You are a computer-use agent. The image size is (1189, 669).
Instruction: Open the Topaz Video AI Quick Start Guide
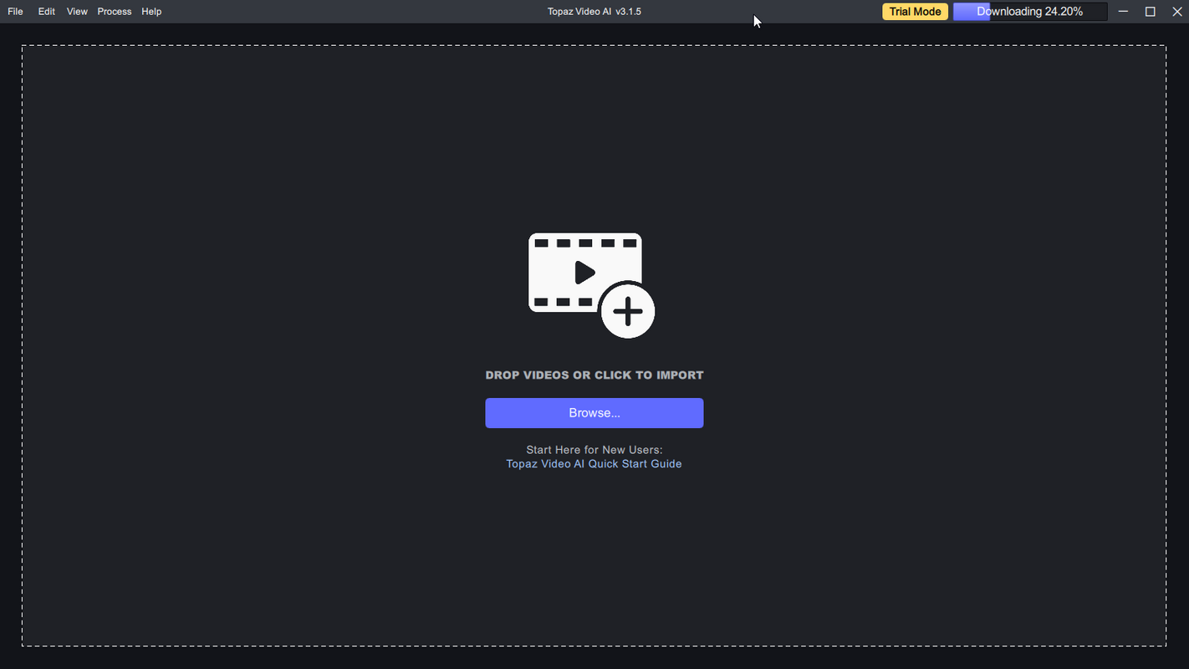[594, 463]
